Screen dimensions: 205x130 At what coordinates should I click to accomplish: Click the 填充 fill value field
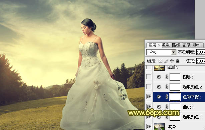(x=201, y=61)
